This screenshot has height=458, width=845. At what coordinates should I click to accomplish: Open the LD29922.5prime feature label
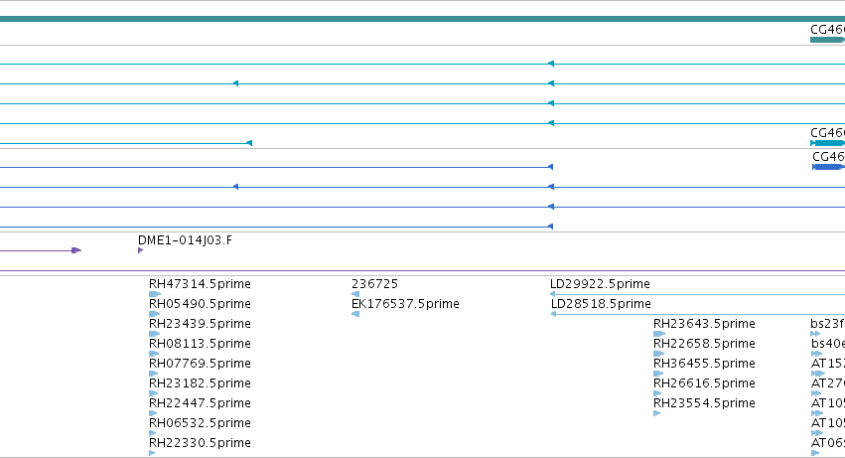coord(600,284)
